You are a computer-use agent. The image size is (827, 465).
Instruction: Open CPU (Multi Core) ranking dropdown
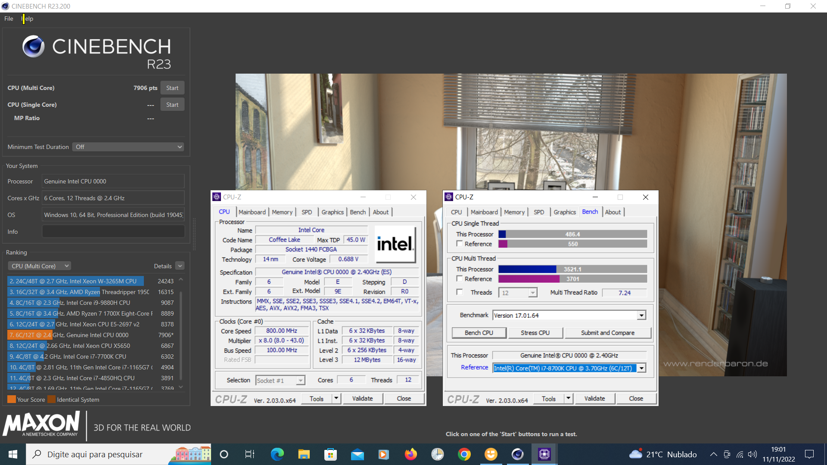pos(39,266)
